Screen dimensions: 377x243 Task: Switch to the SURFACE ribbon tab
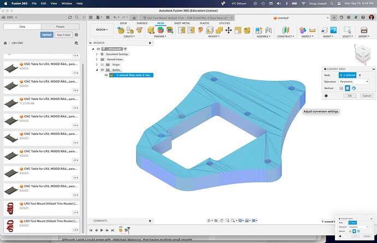pos(142,23)
